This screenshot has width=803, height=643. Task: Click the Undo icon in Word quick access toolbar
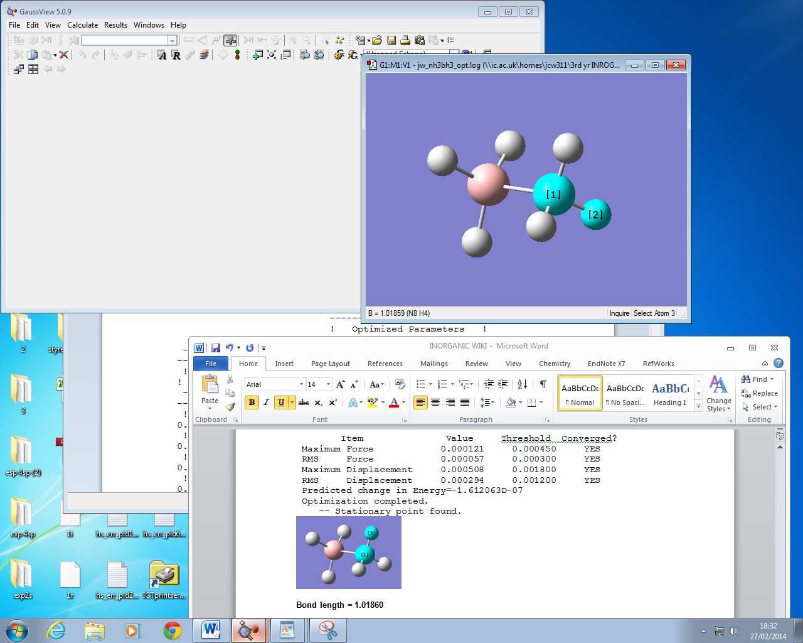point(229,347)
